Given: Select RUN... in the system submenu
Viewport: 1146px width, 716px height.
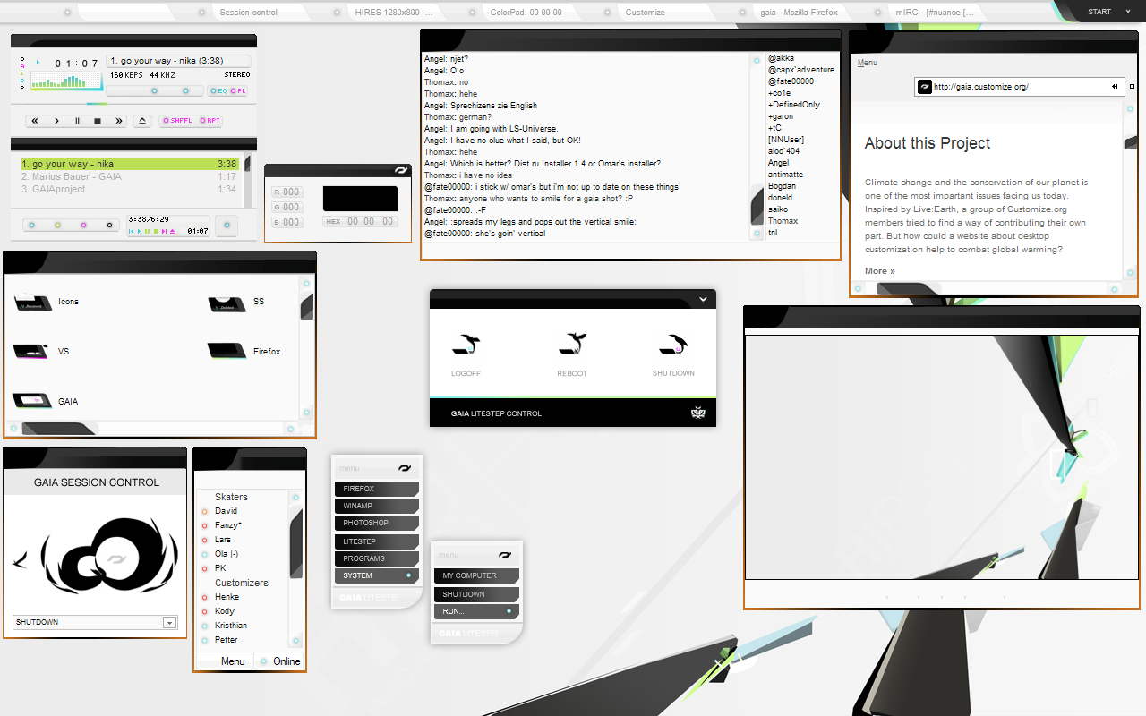Looking at the screenshot, I should click(x=476, y=611).
